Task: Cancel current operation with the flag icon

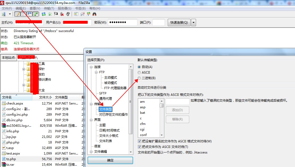Action: tap(56, 14)
